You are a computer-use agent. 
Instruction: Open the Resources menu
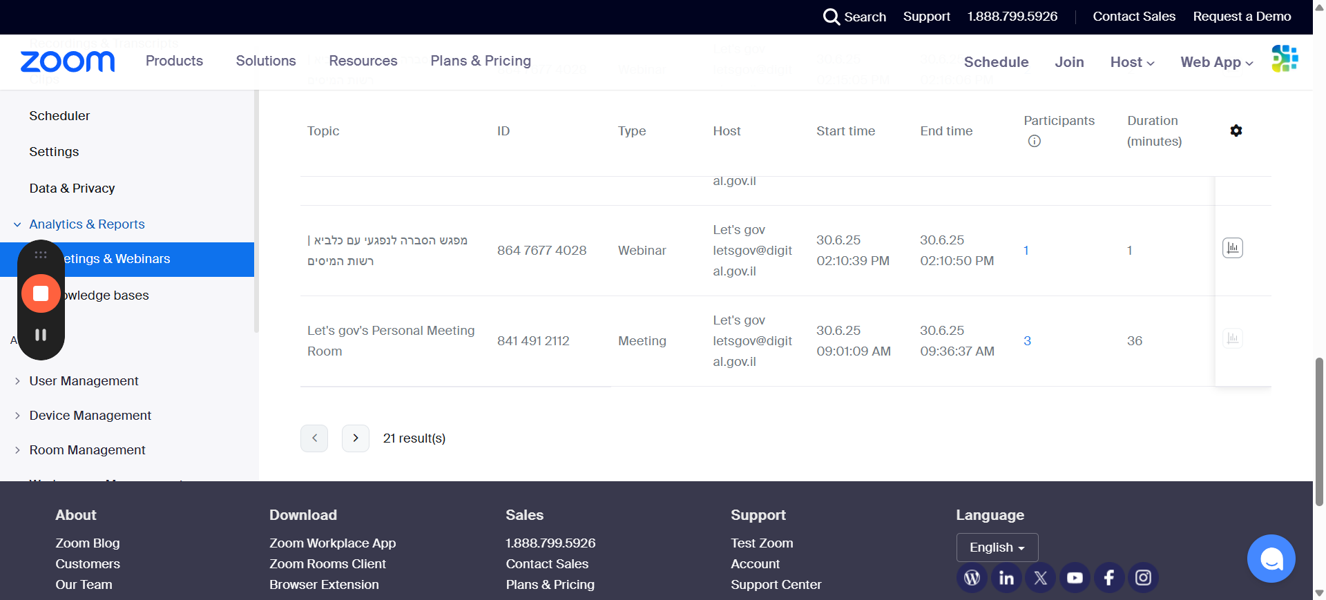pos(363,61)
